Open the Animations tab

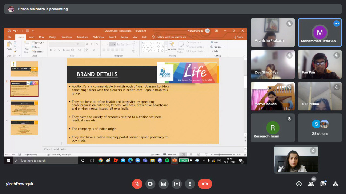coord(82,37)
